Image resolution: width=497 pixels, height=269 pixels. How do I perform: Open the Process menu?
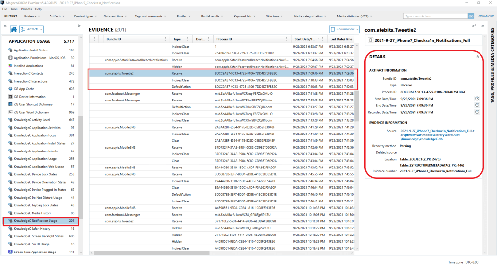coord(27,9)
